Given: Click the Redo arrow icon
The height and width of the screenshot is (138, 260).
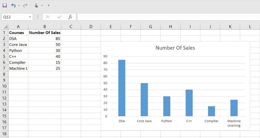Looking at the screenshot, I should click(x=25, y=6).
